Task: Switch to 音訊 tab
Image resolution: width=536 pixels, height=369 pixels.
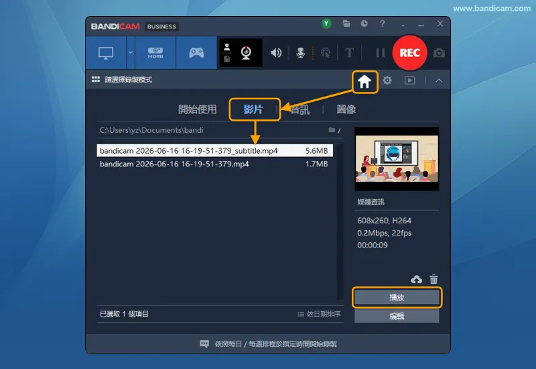Action: 299,109
